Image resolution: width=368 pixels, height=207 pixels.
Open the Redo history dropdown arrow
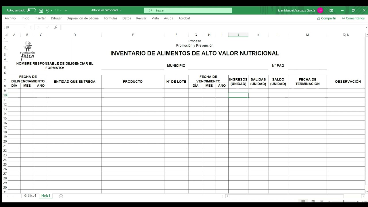(x=61, y=10)
